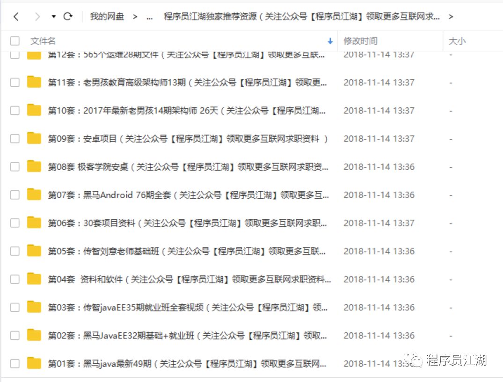Open folder name 第11套：老男孩教育高级架构师13期
The width and height of the screenshot is (503, 382).
pyautogui.click(x=187, y=82)
